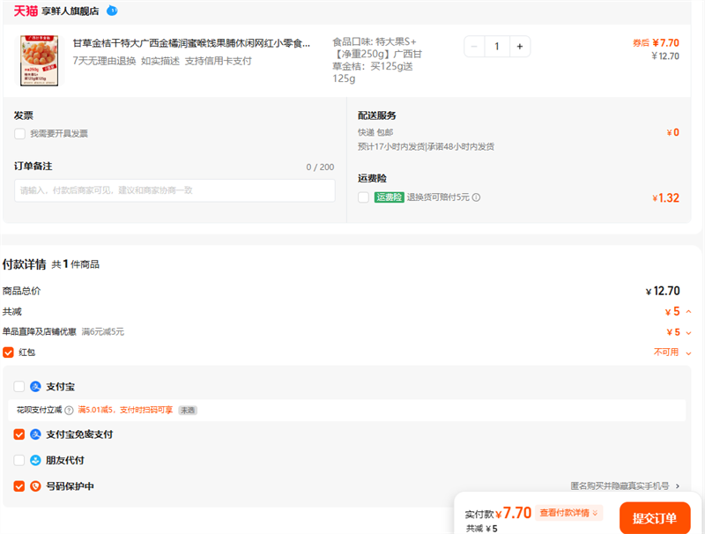Click the orange 号码保护中 shield icon
Viewport: 705px width, 534px height.
pyautogui.click(x=36, y=486)
